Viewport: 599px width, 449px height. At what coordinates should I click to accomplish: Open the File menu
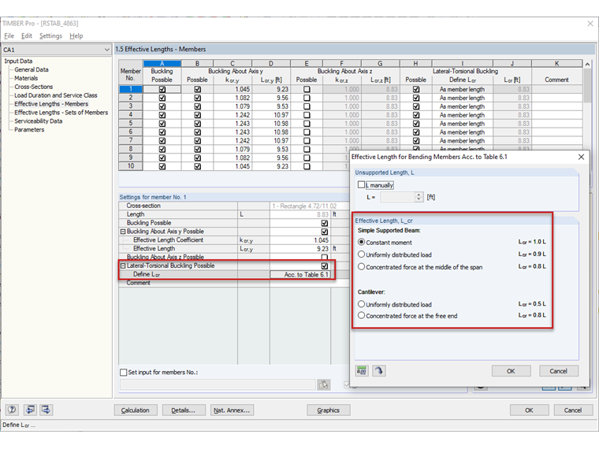tap(9, 35)
